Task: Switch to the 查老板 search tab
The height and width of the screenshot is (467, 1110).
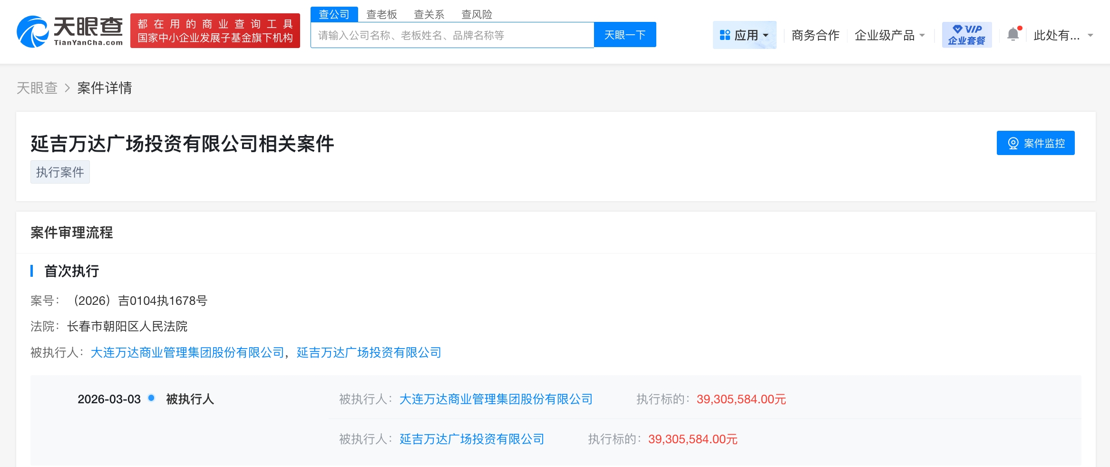Action: 381,14
